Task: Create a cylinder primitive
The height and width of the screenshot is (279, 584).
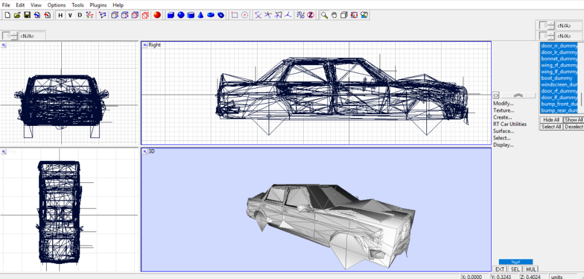Action: click(x=191, y=15)
